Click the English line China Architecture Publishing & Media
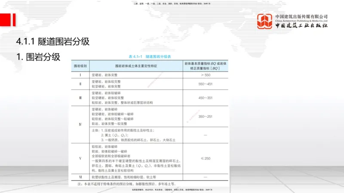Viewport: 344px width, 193px height. pos(301,21)
